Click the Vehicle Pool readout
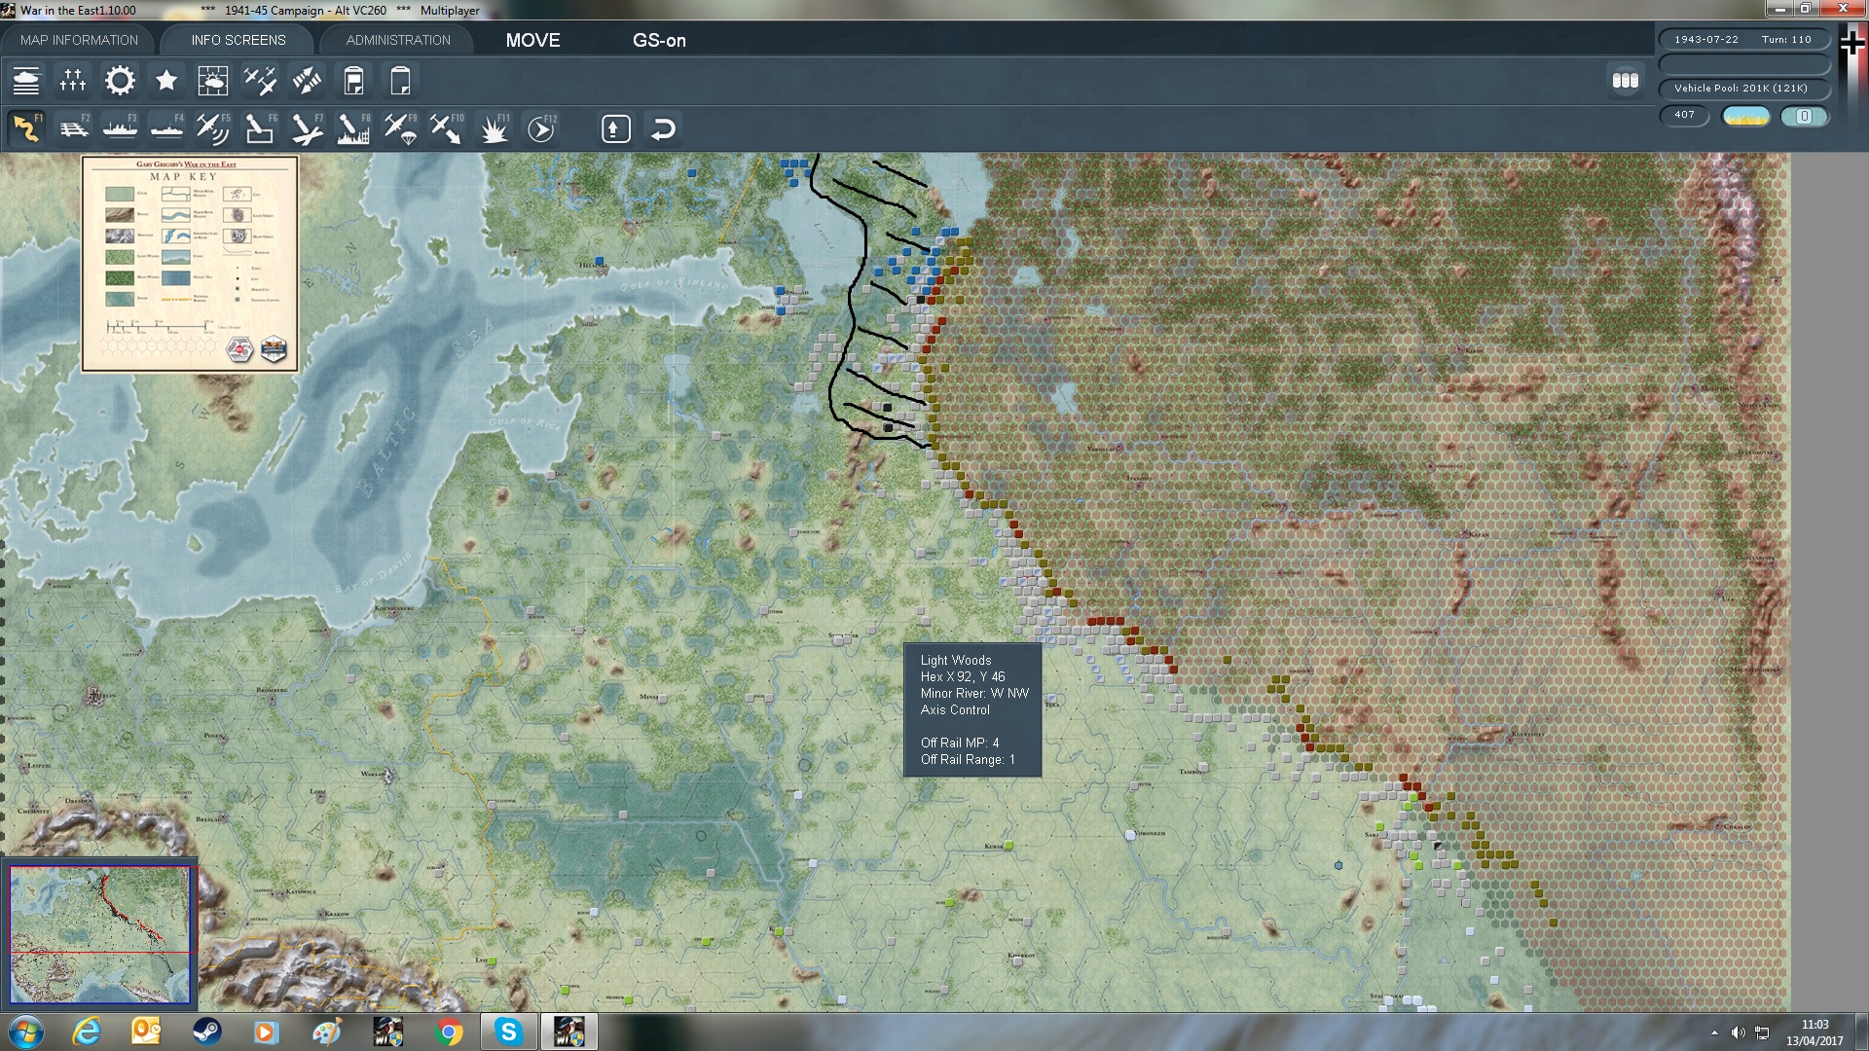 pos(1743,88)
